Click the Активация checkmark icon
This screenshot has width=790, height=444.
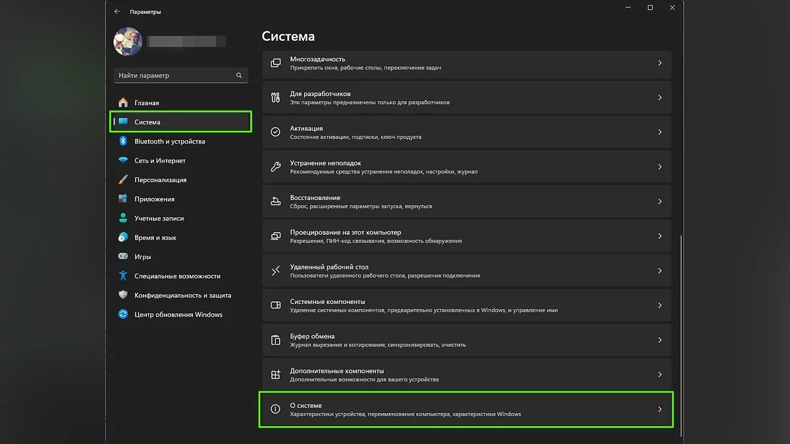point(276,132)
